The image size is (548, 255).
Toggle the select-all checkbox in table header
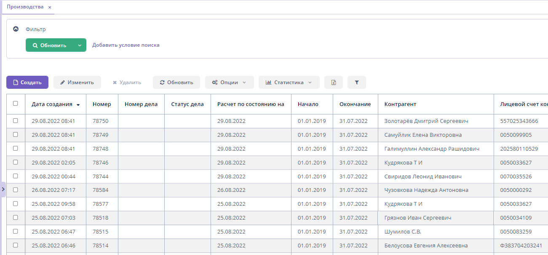click(x=16, y=104)
